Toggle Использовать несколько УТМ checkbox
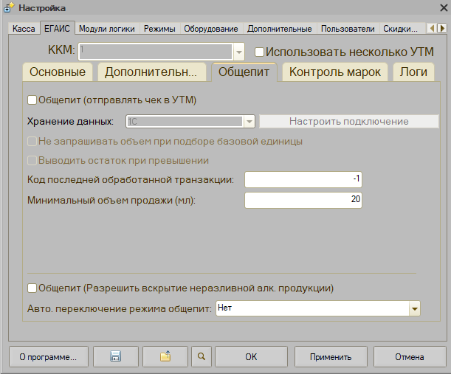Image resolution: width=451 pixels, height=374 pixels. 259,52
